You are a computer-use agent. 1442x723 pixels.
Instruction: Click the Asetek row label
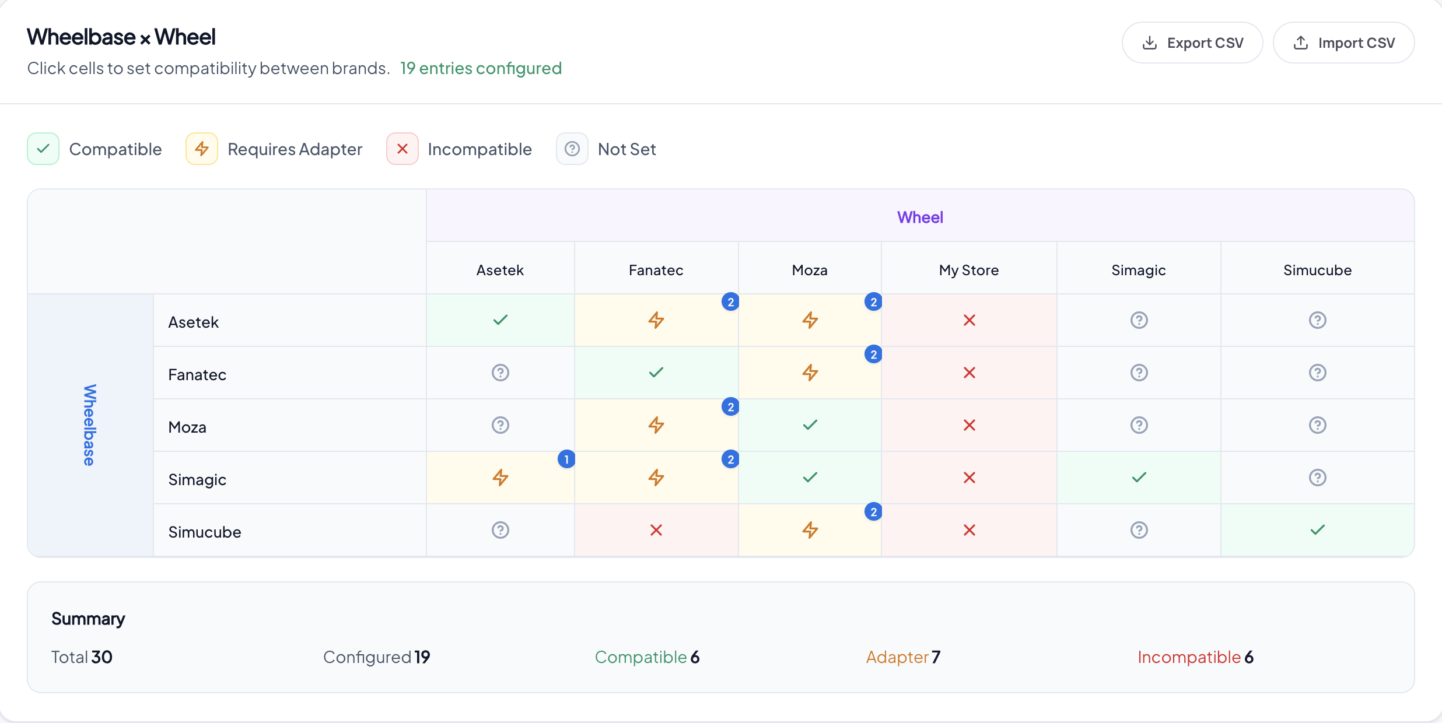pyautogui.click(x=290, y=321)
